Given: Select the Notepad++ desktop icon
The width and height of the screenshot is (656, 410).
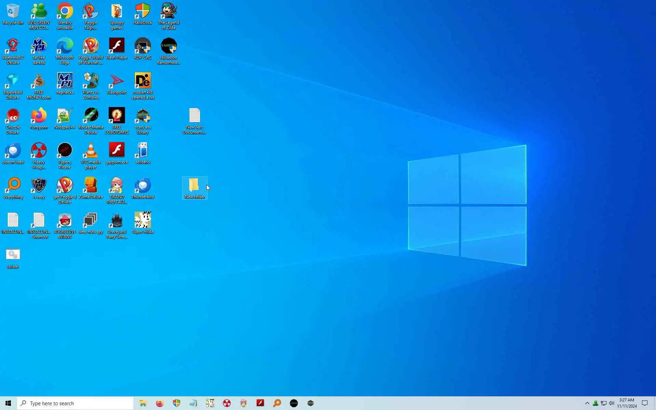Looking at the screenshot, I should tap(65, 116).
